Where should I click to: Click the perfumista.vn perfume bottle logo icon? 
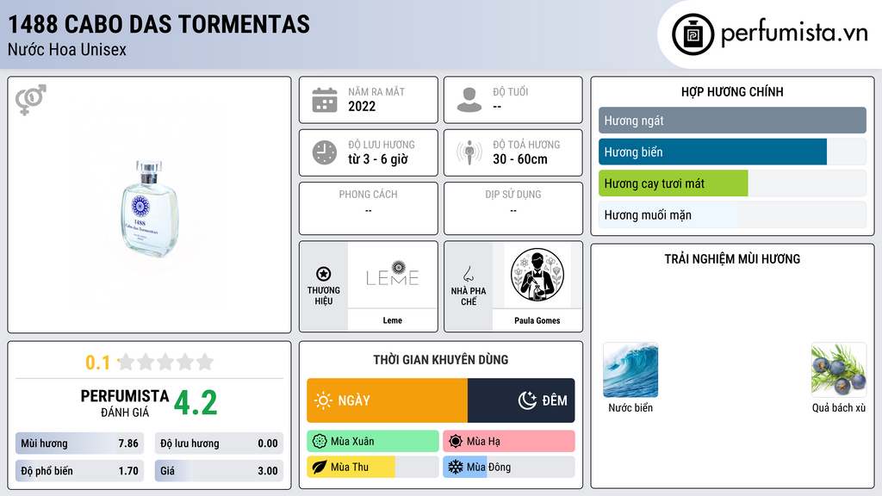[693, 34]
